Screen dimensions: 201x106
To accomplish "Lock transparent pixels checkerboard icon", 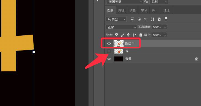I will coord(116,35).
